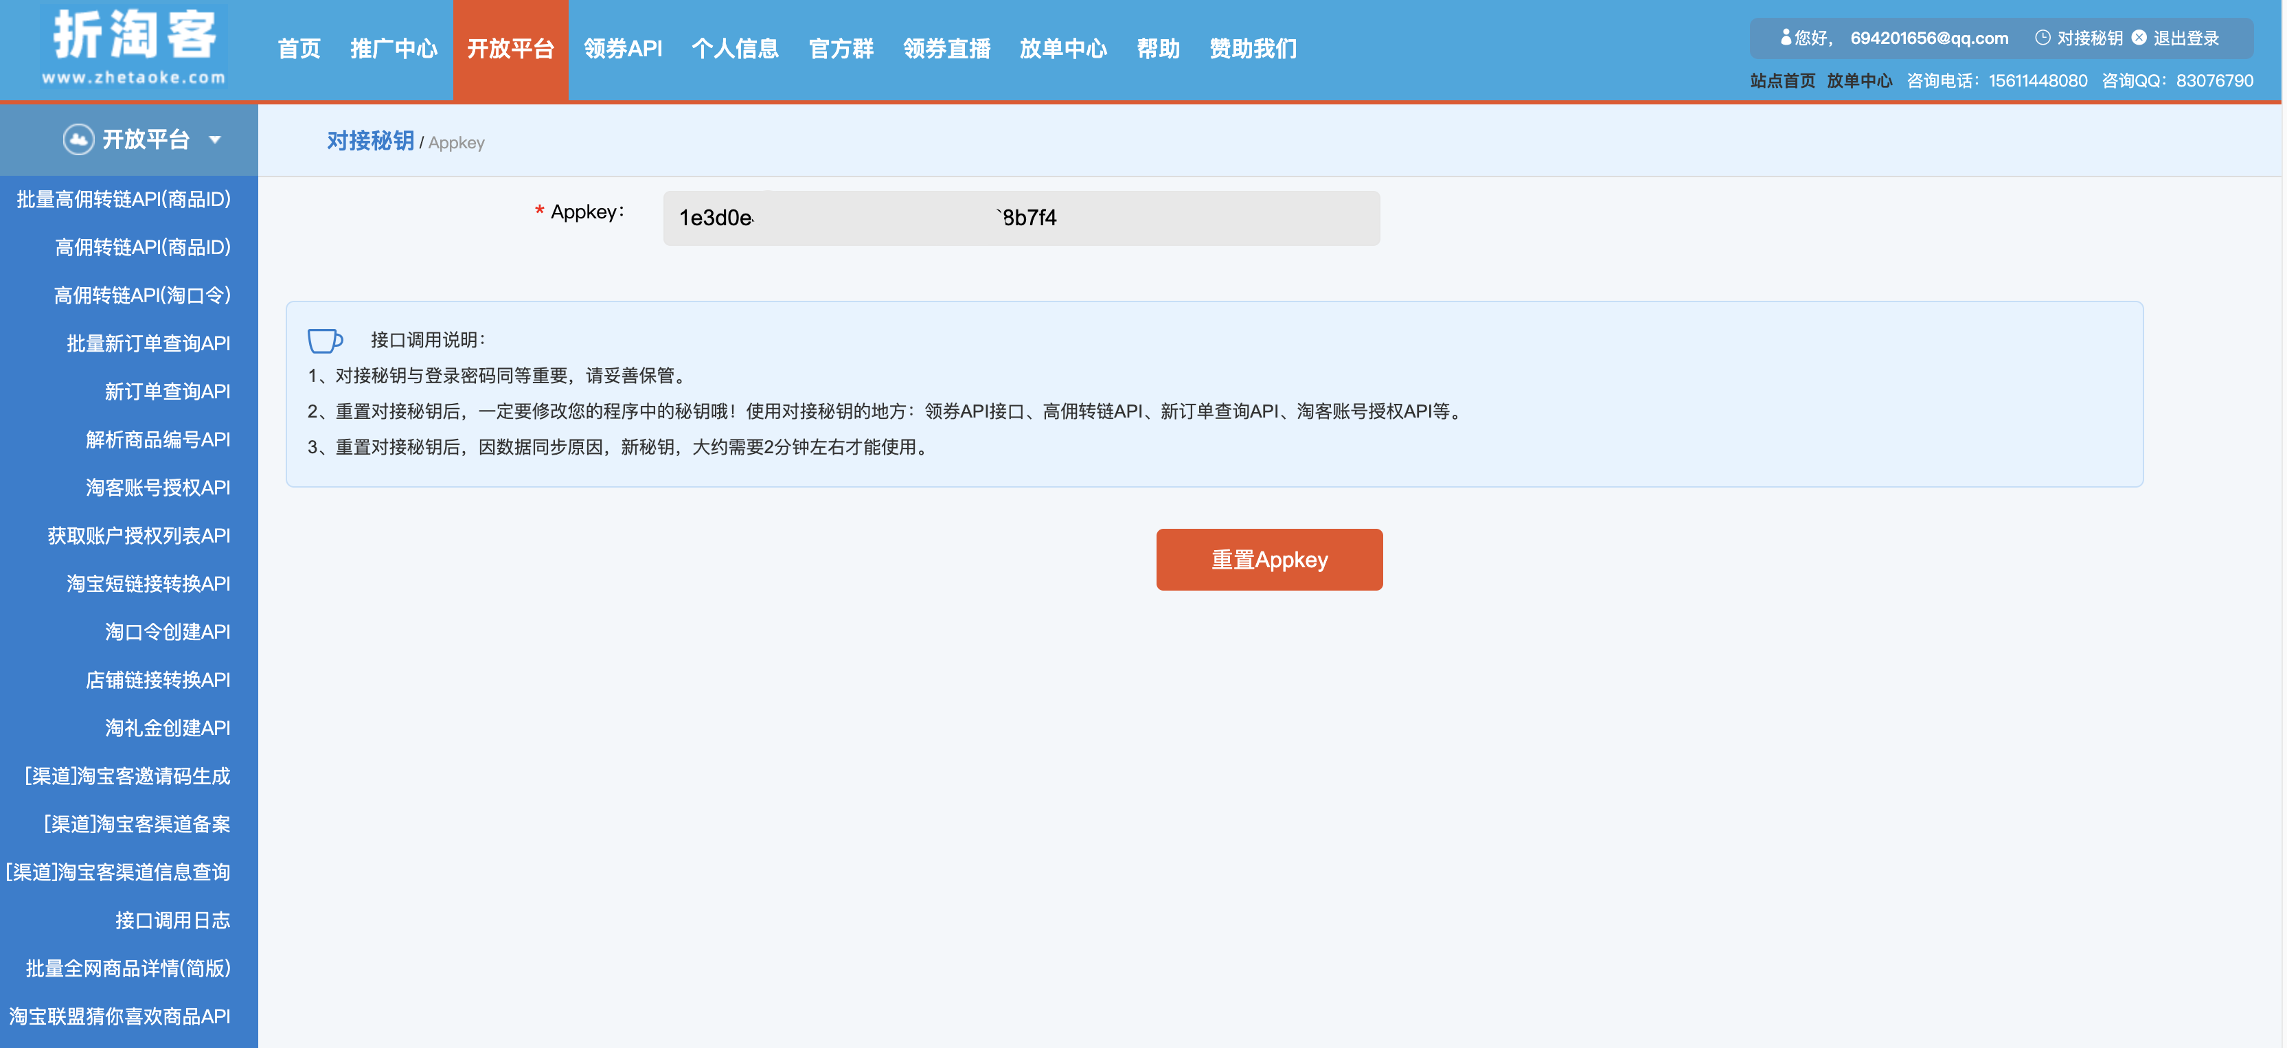The image size is (2287, 1048).
Task: Open the 对接秘钥 link in header
Action: (x=2090, y=38)
